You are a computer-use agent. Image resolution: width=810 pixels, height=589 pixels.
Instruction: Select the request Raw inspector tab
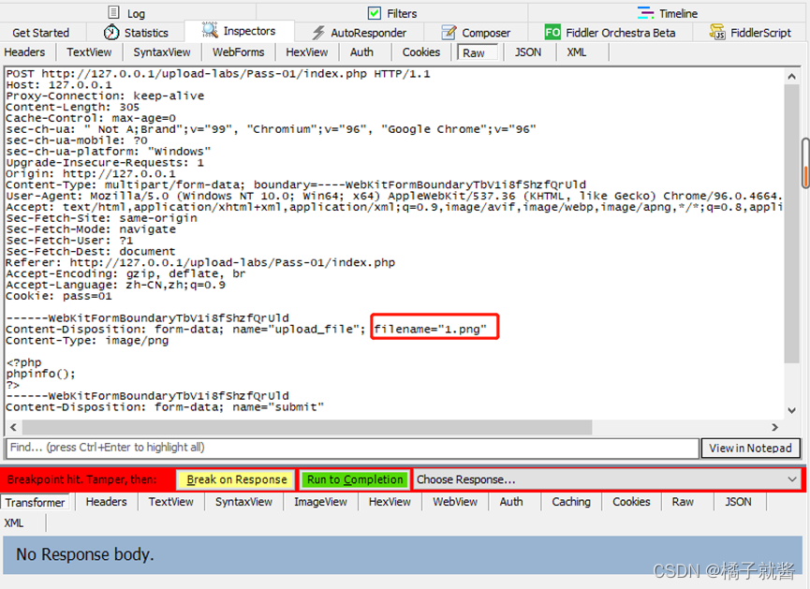click(477, 52)
